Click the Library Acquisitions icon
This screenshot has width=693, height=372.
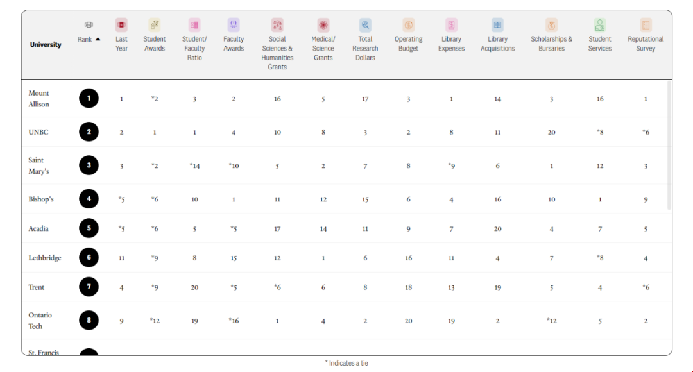pyautogui.click(x=497, y=26)
